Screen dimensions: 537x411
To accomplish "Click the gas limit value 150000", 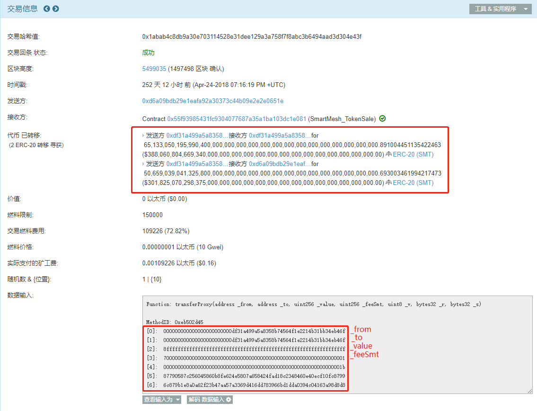I will (x=152, y=215).
